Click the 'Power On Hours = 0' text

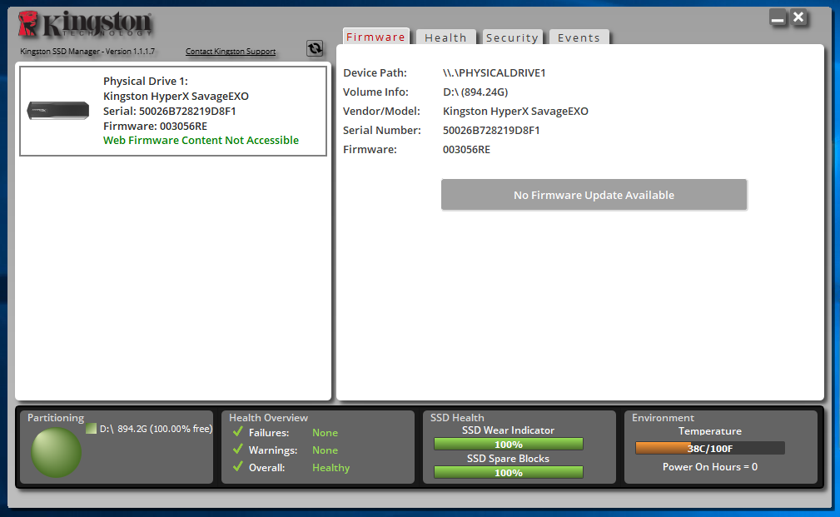(x=710, y=467)
